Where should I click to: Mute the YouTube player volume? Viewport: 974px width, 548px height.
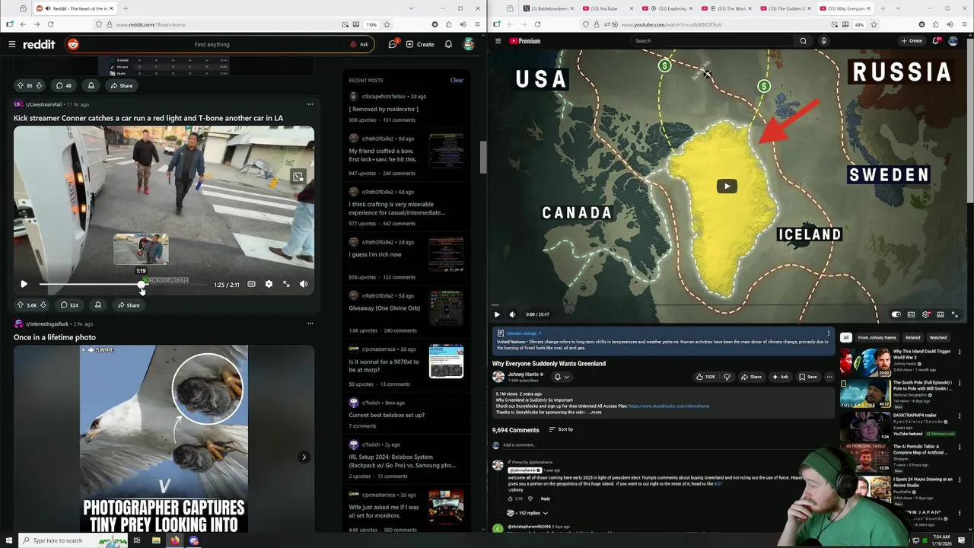(512, 314)
